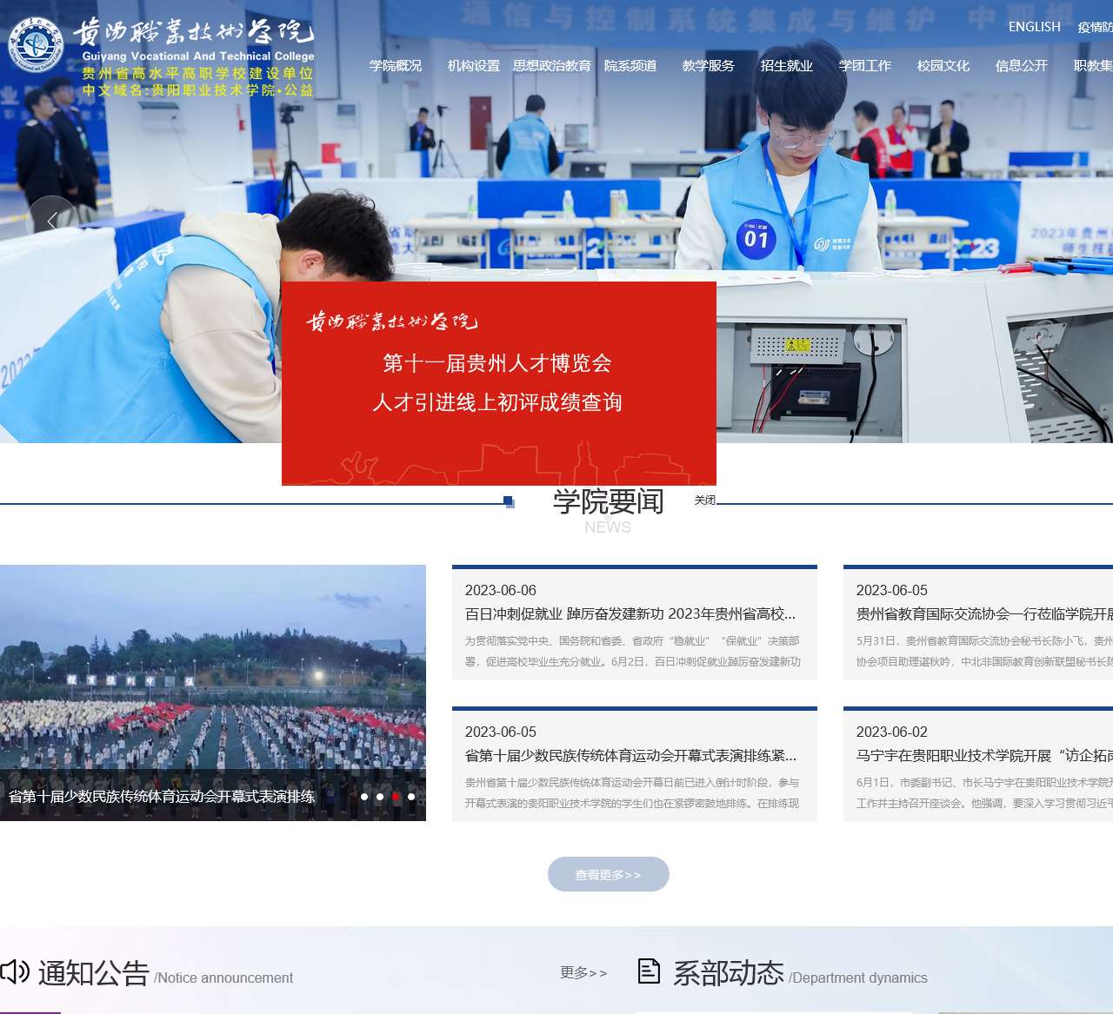The image size is (1113, 1014).
Task: Click the 系部动态 heading
Action: point(729,972)
